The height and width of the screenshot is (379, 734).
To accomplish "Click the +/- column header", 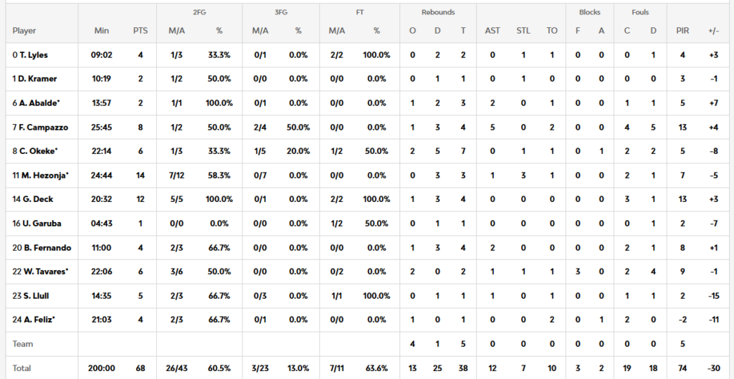I will 713,31.
